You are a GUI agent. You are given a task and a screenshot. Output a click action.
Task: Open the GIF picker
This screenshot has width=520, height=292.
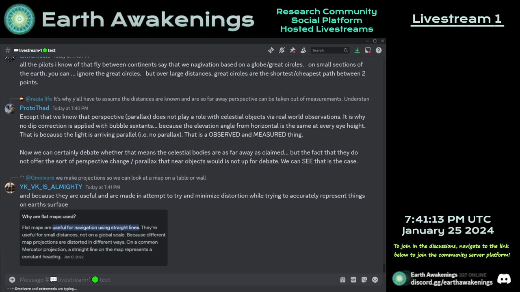point(353,279)
